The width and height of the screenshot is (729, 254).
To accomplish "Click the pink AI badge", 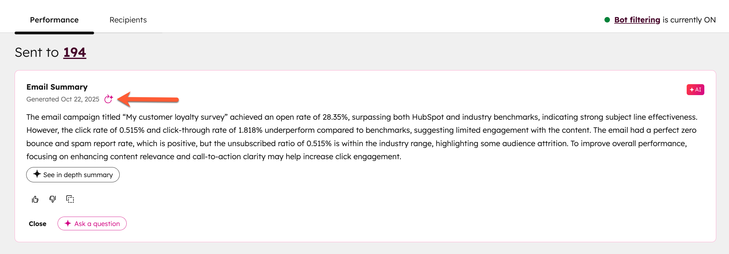I will 695,90.
